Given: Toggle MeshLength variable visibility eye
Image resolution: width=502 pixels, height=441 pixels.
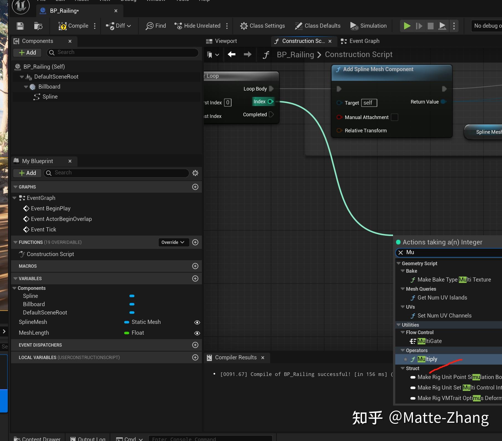Looking at the screenshot, I should point(197,333).
